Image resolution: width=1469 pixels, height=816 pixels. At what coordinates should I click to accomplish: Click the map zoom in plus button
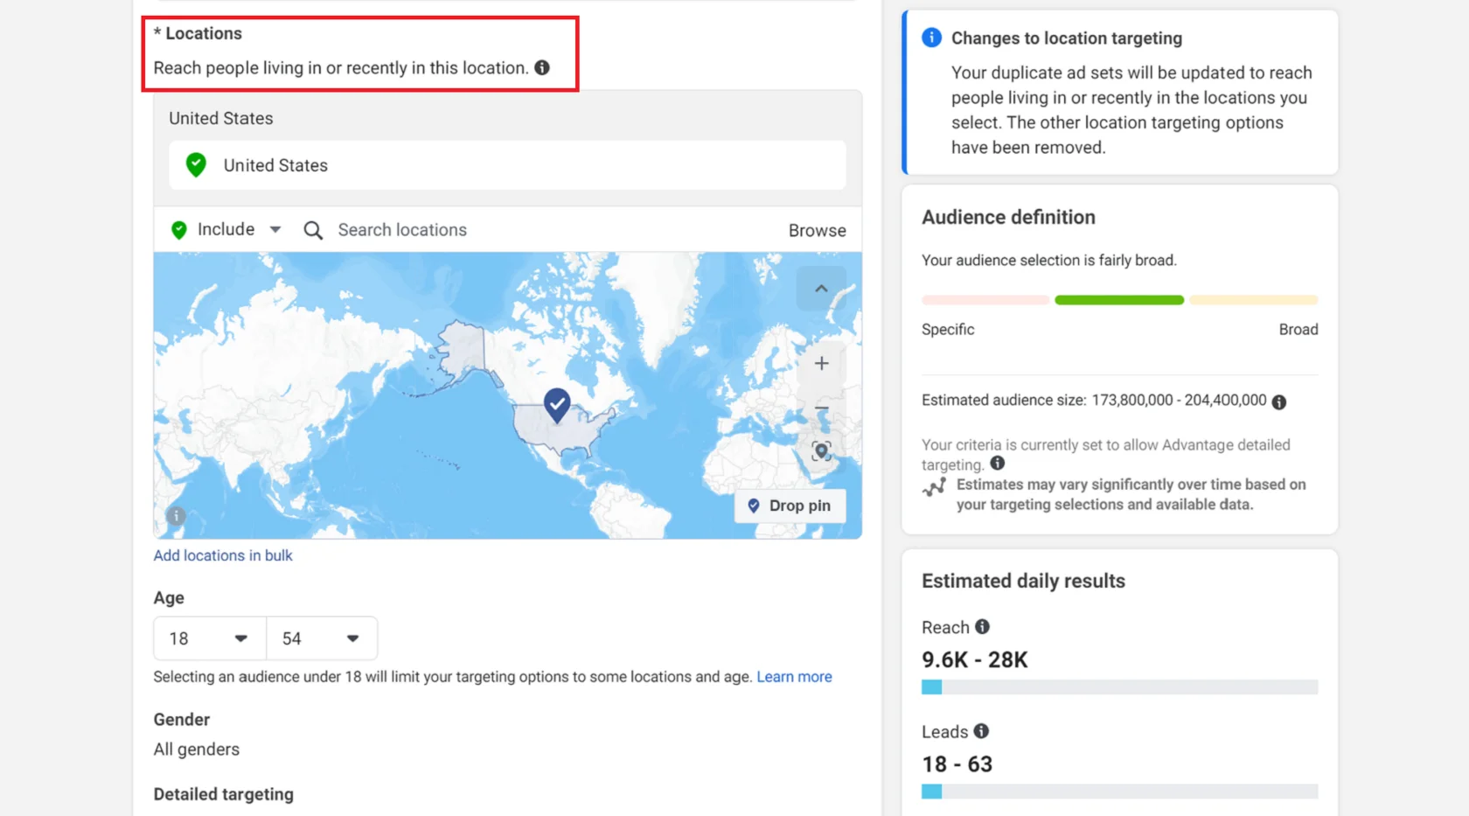[821, 364]
